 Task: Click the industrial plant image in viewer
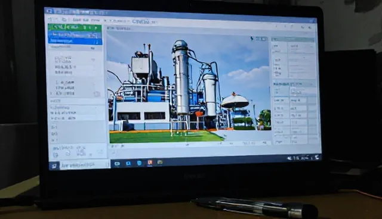(x=189, y=87)
